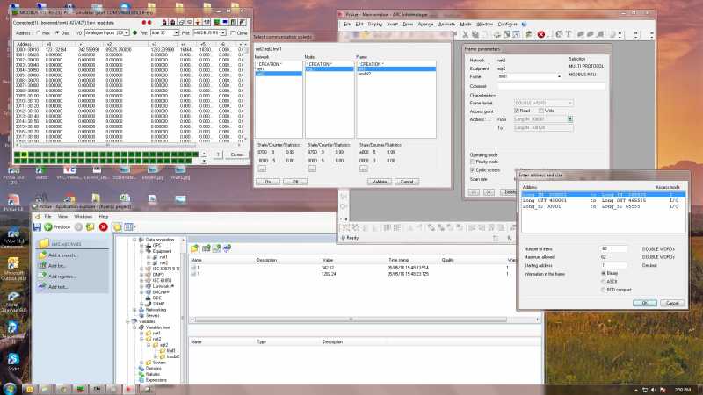Image resolution: width=703 pixels, height=395 pixels.
Task: Toggle the Read access checkbox in Frame parameters
Action: [x=517, y=111]
